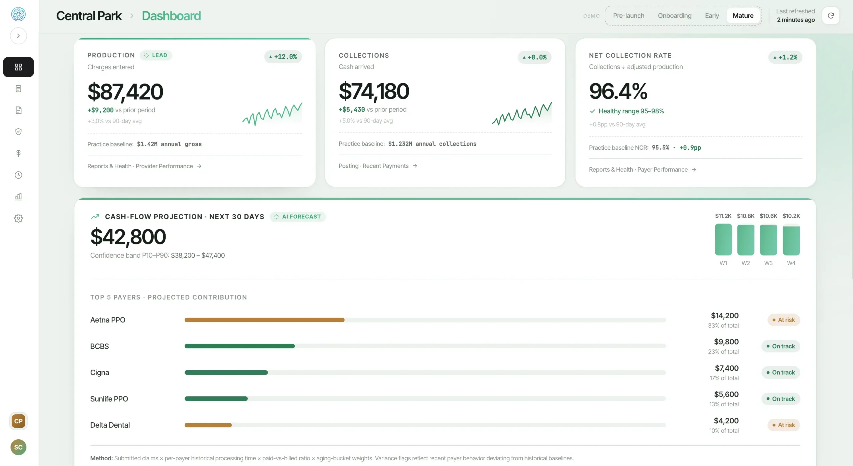This screenshot has width=853, height=466.
Task: Click BCBS's On track status badge
Action: 781,346
